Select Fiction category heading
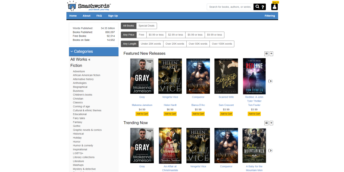 click(x=76, y=65)
